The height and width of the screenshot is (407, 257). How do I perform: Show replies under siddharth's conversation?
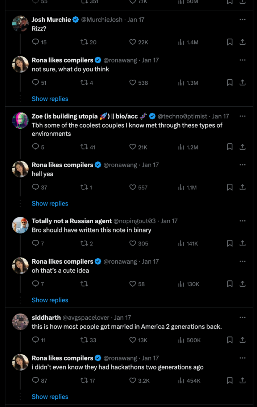click(x=50, y=396)
